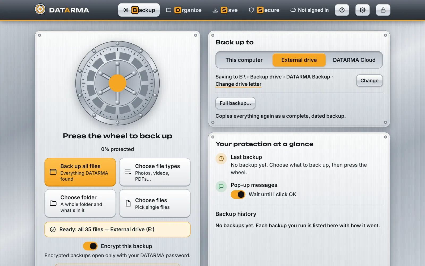Click the padlock lock button

pos(383,10)
